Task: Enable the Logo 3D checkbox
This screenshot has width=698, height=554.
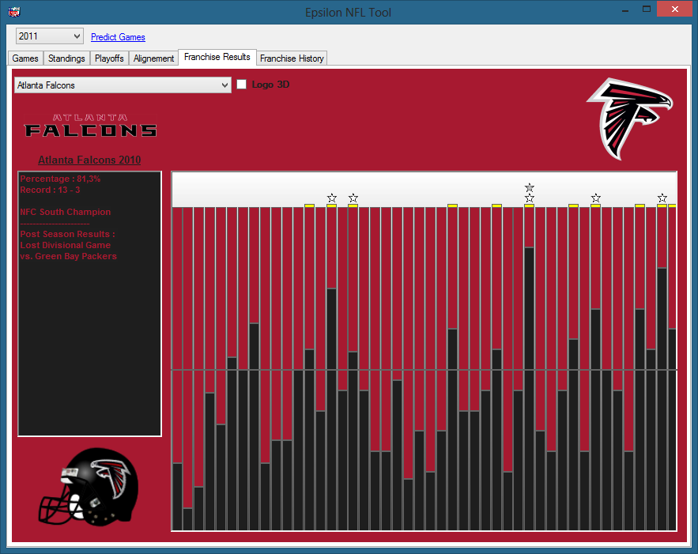Action: [x=242, y=85]
